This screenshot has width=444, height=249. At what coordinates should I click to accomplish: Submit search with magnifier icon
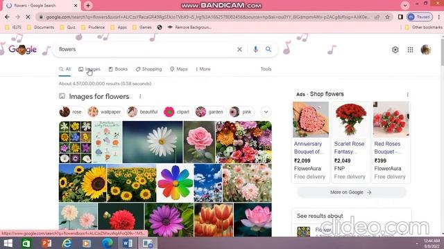click(268, 49)
